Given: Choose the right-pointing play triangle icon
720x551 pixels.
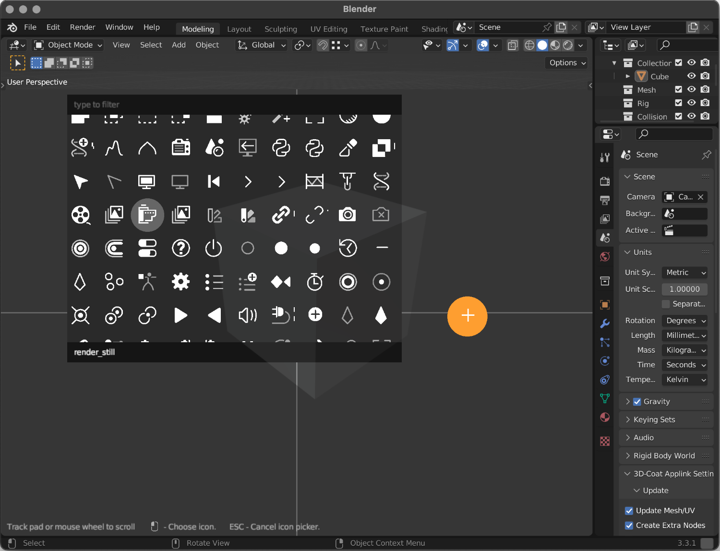Looking at the screenshot, I should pos(180,315).
